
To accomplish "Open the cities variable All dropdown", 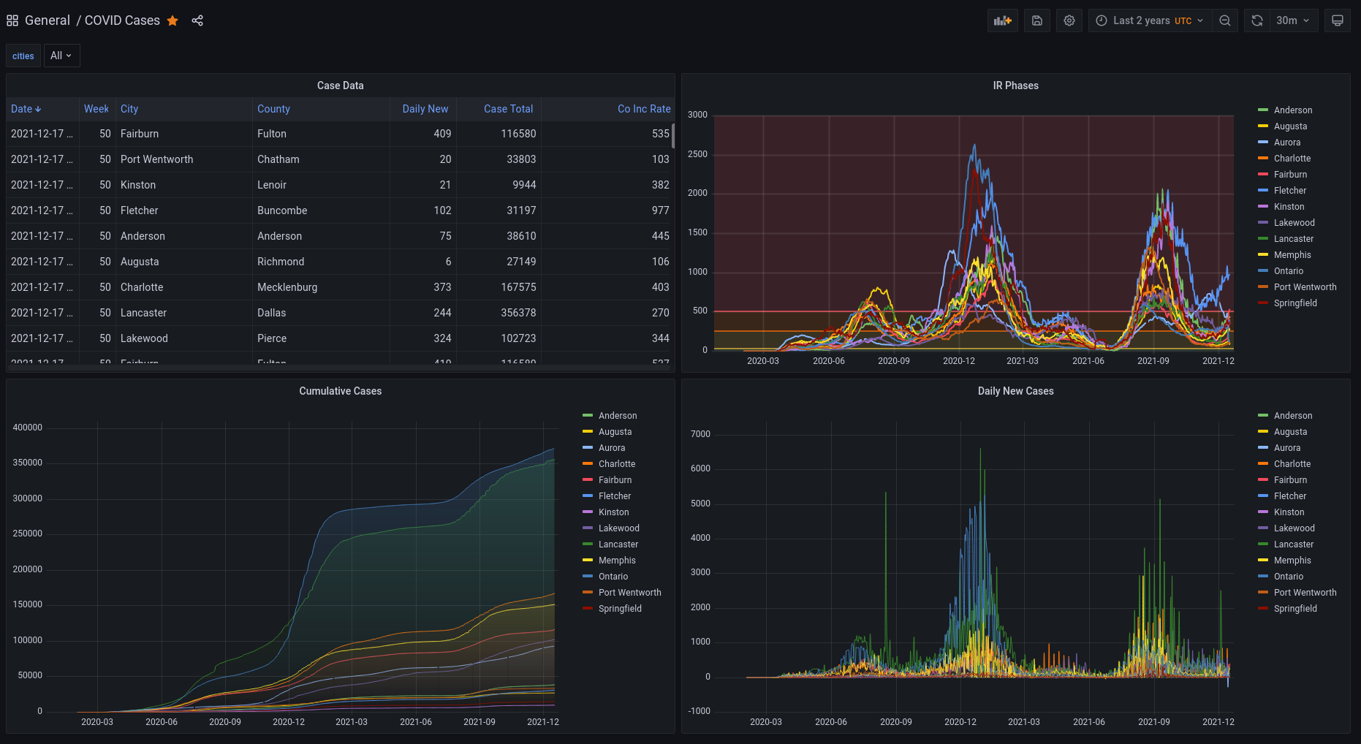I will pyautogui.click(x=61, y=56).
